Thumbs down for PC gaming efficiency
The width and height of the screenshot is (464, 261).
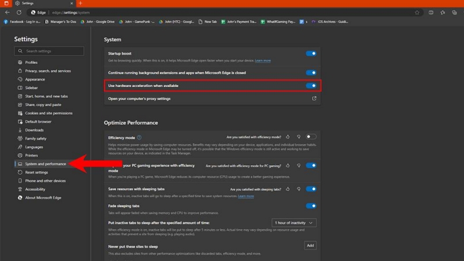[x=299, y=166]
